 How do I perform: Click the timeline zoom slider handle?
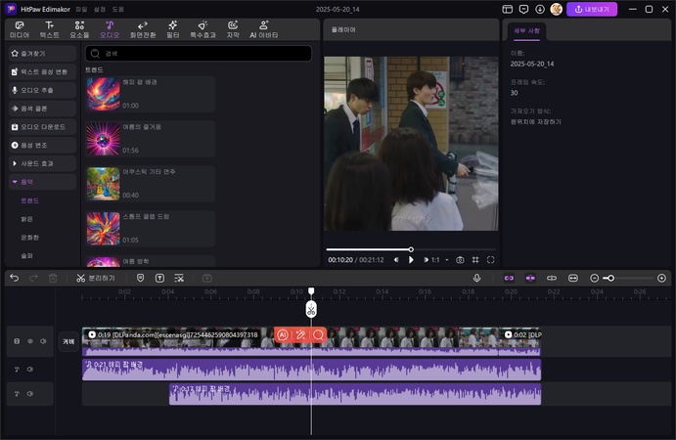coord(608,278)
